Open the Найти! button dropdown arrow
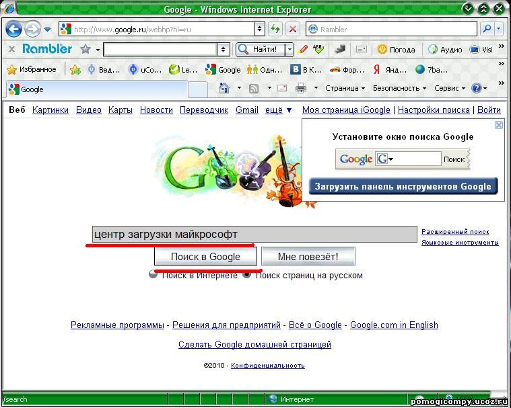 pyautogui.click(x=289, y=50)
